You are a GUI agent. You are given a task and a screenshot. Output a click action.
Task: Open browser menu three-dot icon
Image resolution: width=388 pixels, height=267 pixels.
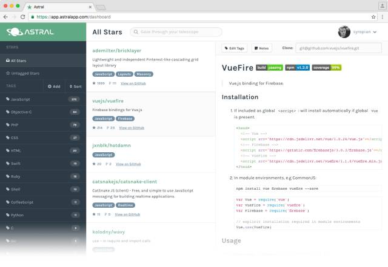[383, 17]
